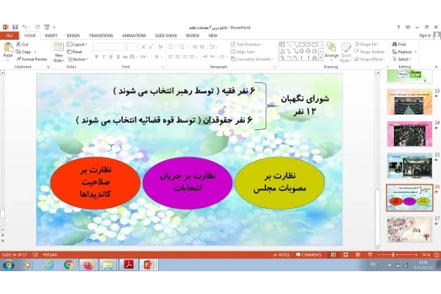Select the Triangle shape in gallery
Screen dimensions: 441x294
pos(282,51)
